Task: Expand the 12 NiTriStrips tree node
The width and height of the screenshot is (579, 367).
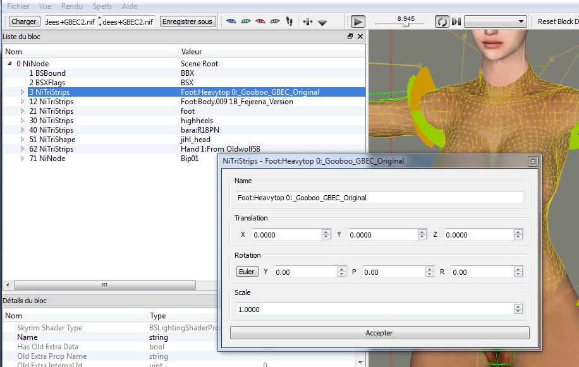Action: point(23,102)
